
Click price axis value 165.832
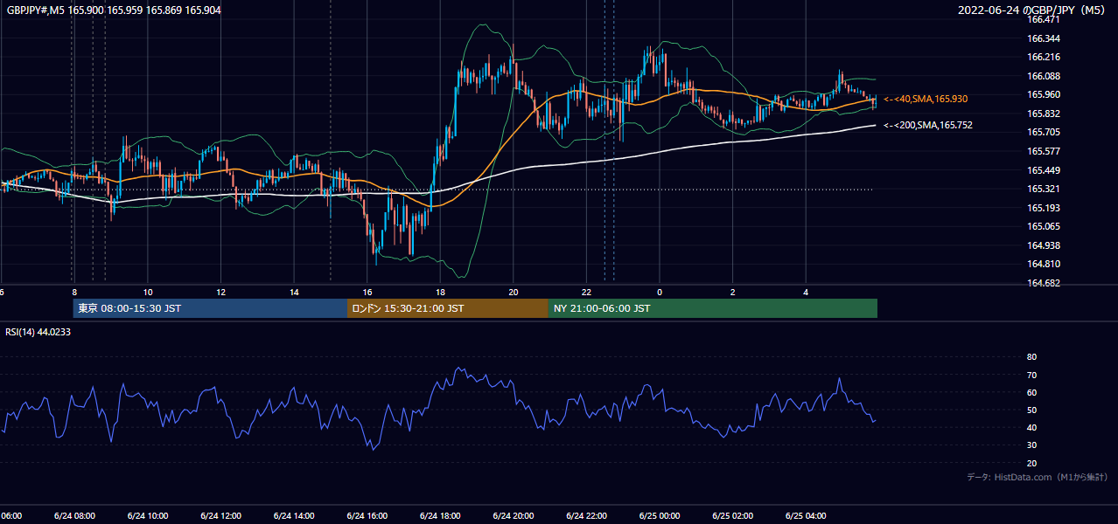(x=1044, y=114)
